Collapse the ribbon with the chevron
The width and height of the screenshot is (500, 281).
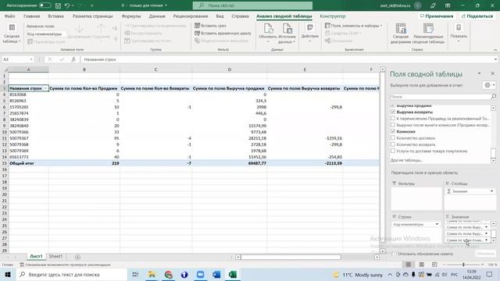495,50
